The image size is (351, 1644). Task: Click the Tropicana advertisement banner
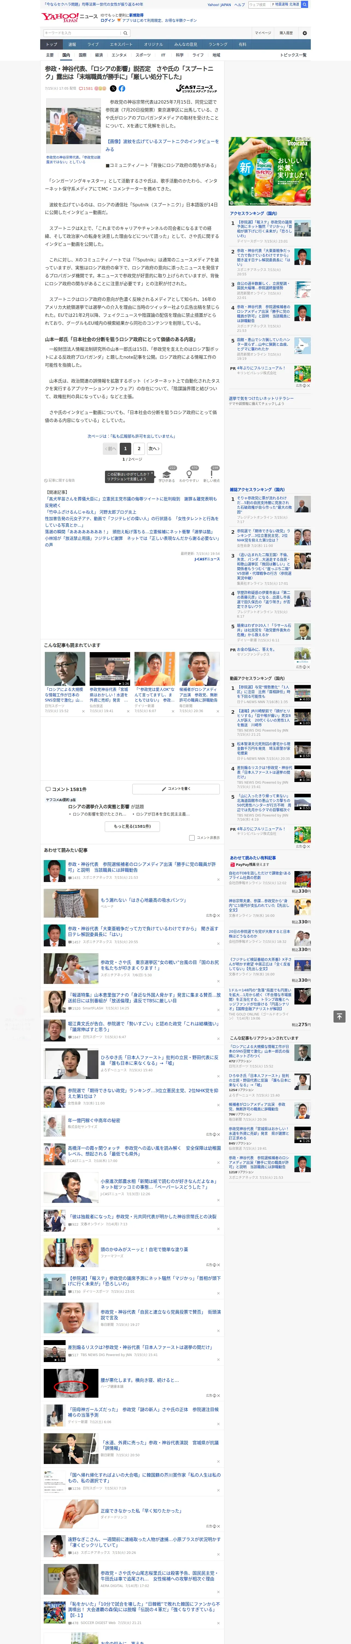click(270, 171)
